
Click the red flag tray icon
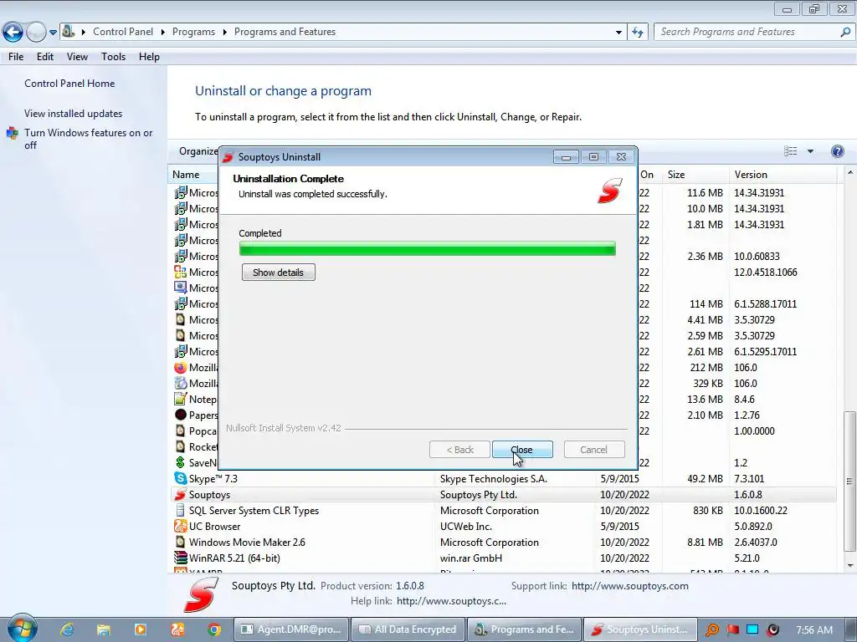tap(732, 630)
